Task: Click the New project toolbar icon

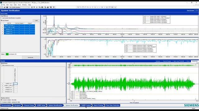Action: click(2, 7)
